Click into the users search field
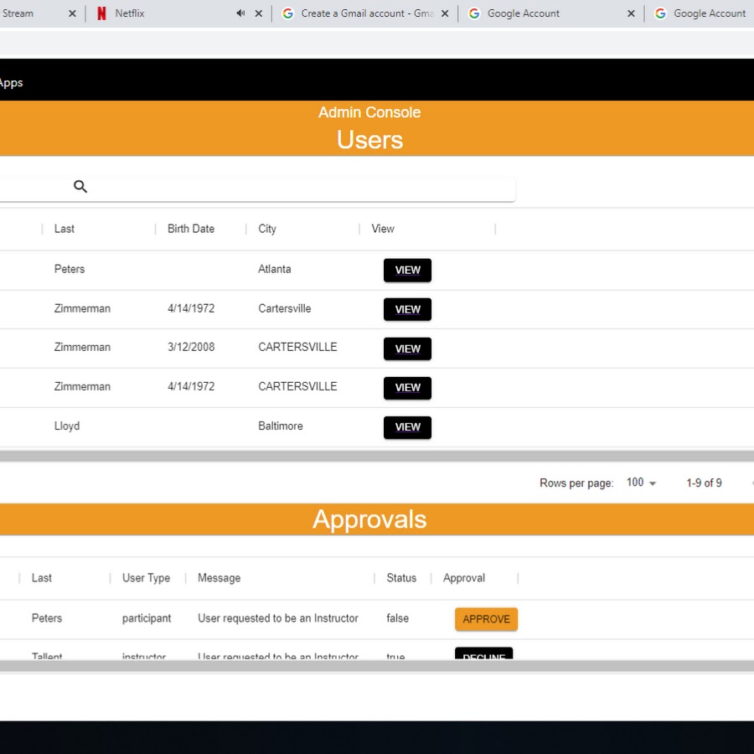Image resolution: width=754 pixels, height=754 pixels. (293, 187)
